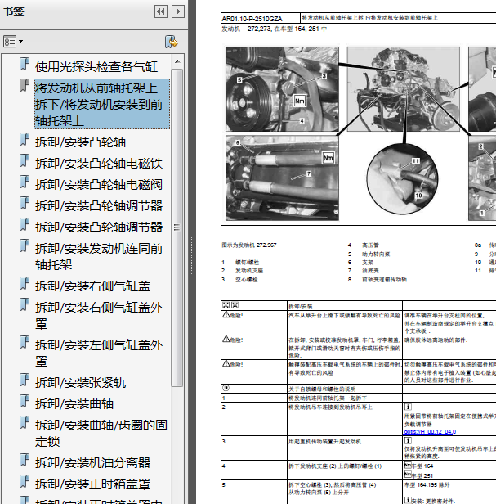Click bookmark icon beside 拆卸/安装右侧气缸盖外罩
This screenshot has width=496, height=504.
coord(24,304)
